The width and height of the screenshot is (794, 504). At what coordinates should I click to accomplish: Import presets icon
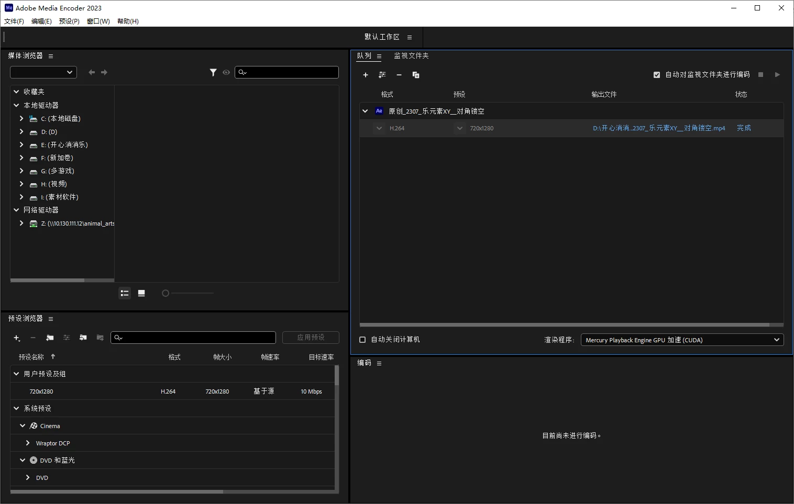(x=83, y=338)
